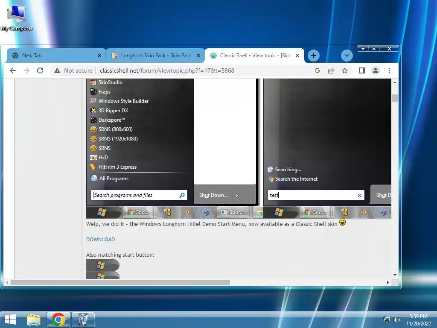Click Fraps entry in the screenshot

point(100,92)
